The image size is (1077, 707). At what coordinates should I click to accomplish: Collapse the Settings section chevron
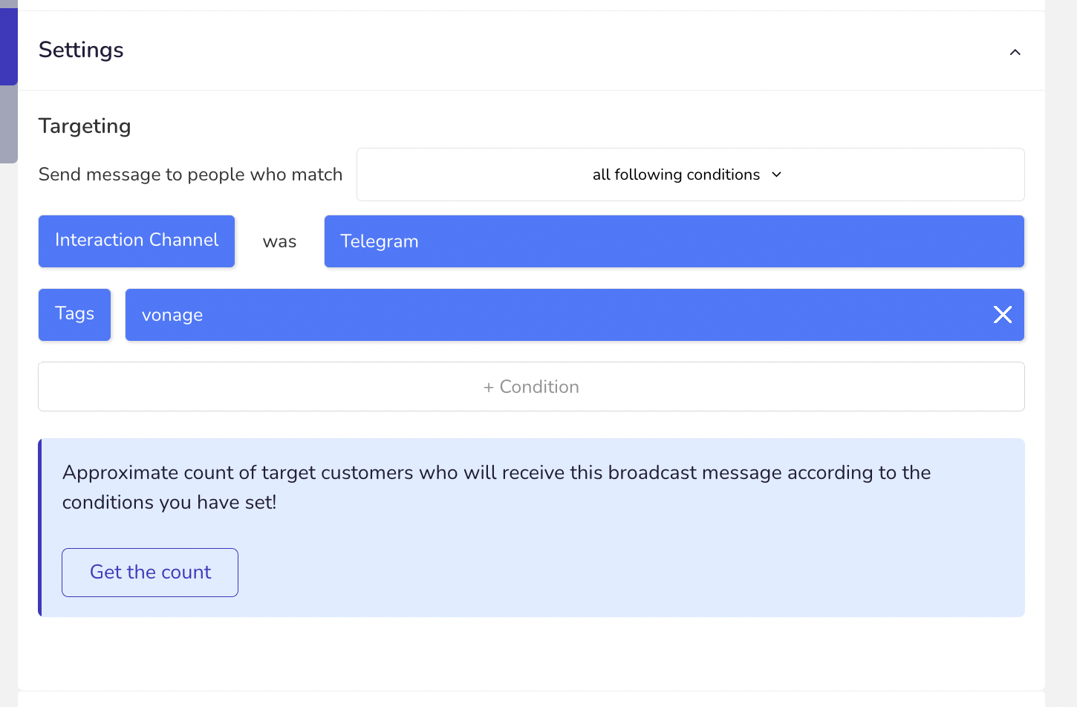(x=1015, y=52)
